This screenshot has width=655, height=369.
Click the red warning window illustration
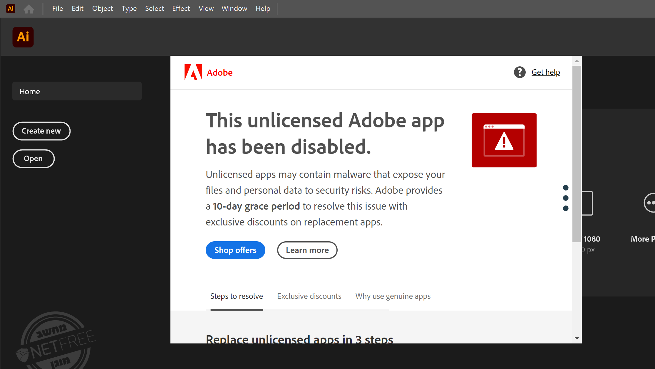click(504, 140)
